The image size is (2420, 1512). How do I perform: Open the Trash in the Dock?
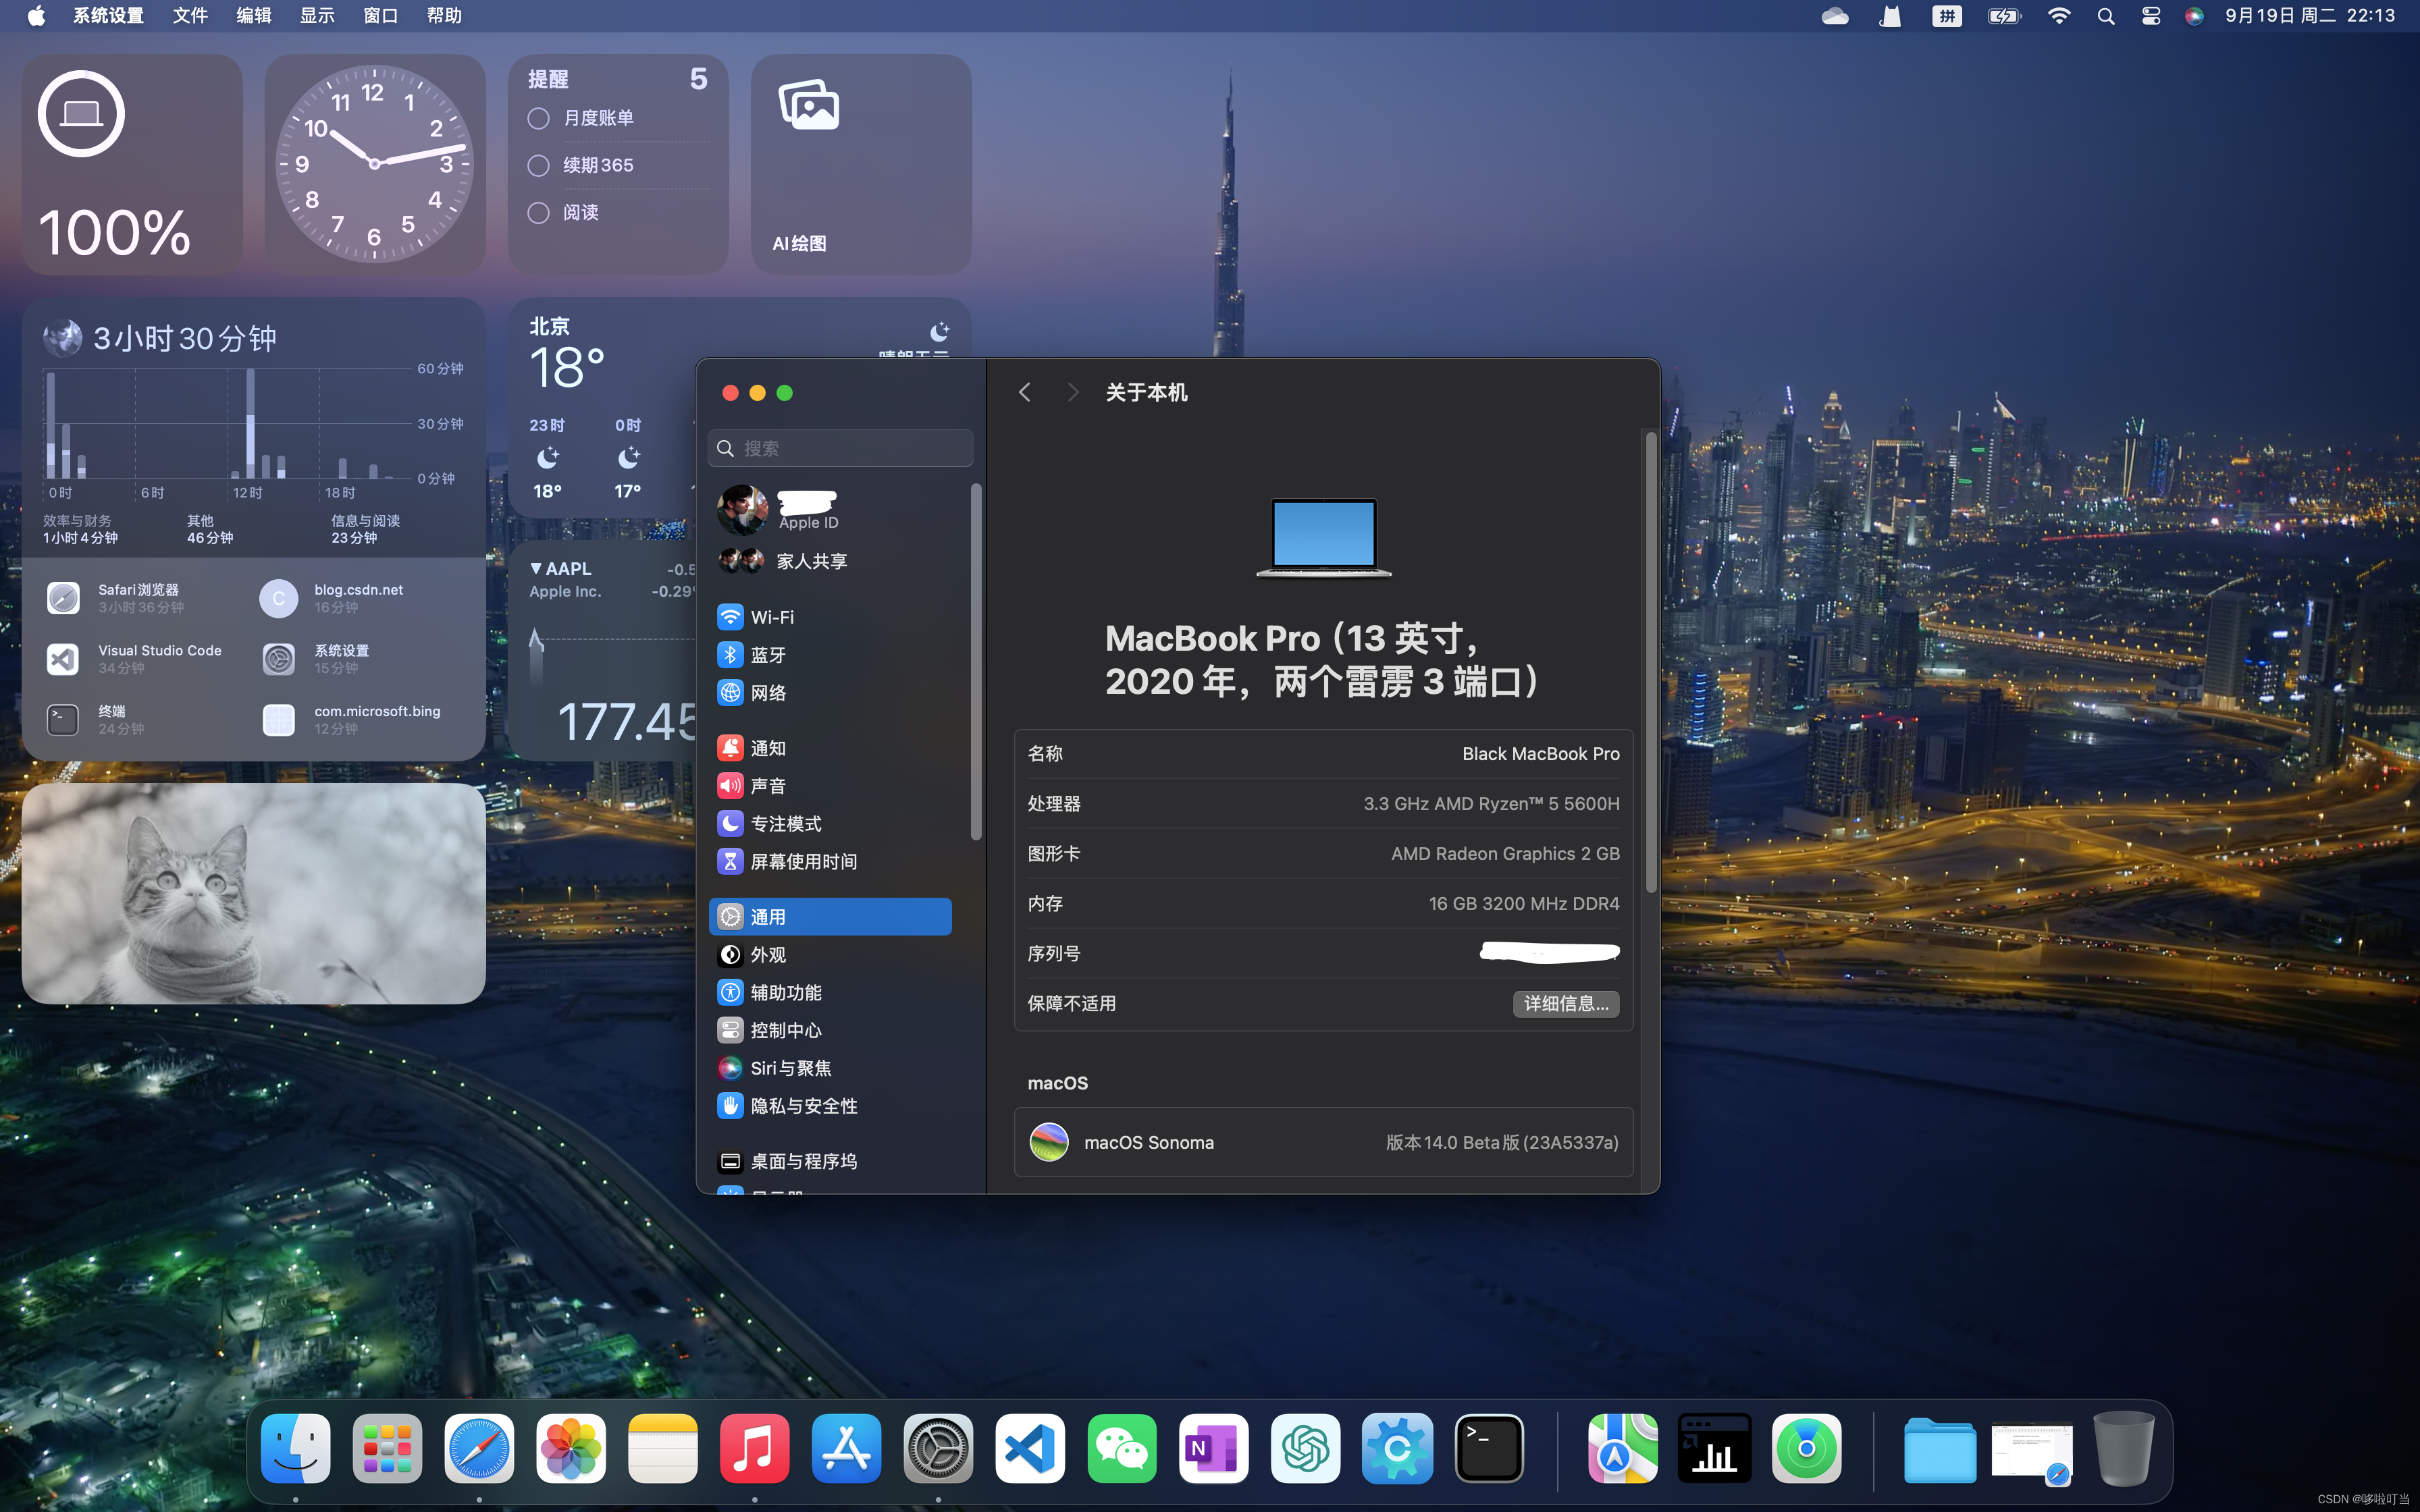2124,1449
